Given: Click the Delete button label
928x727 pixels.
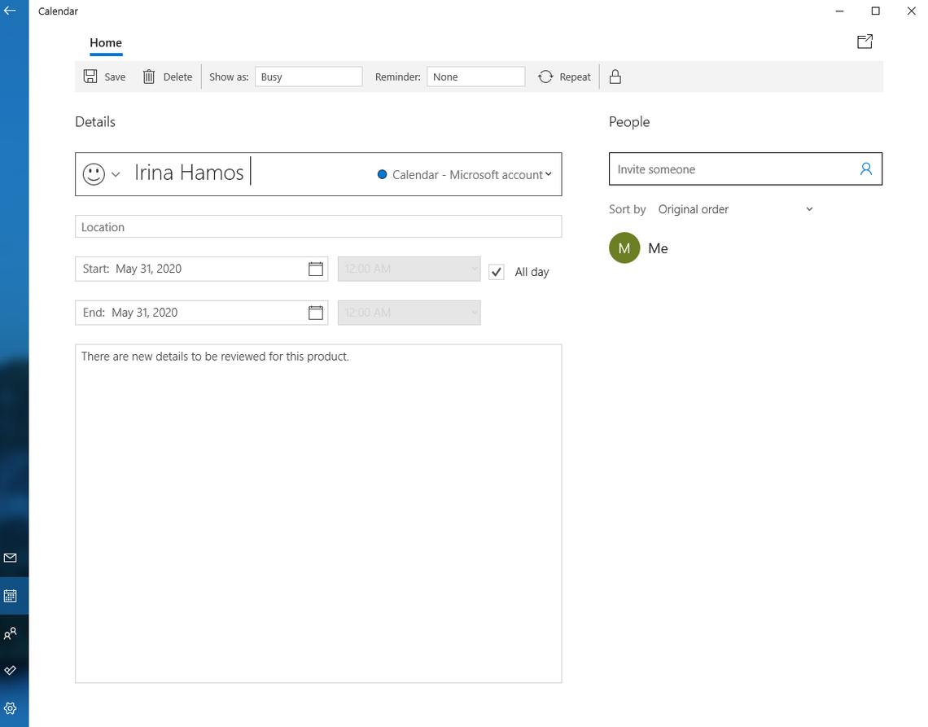Looking at the screenshot, I should tap(177, 77).
